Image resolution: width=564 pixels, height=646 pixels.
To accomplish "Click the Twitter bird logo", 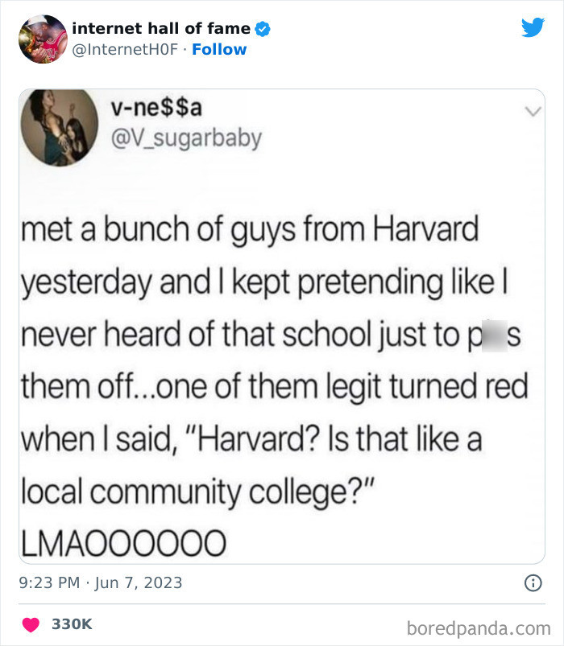I will (533, 27).
